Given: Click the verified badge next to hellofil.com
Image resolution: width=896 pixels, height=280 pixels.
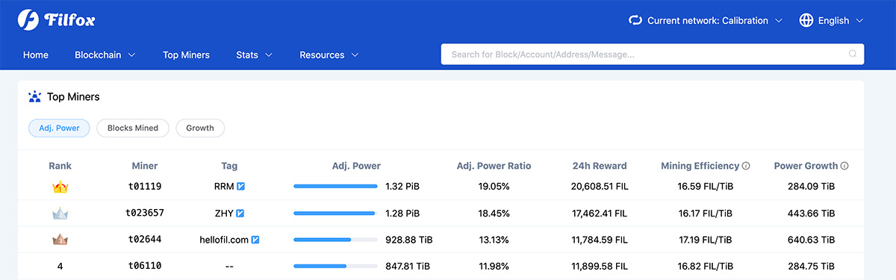Looking at the screenshot, I should (x=255, y=240).
